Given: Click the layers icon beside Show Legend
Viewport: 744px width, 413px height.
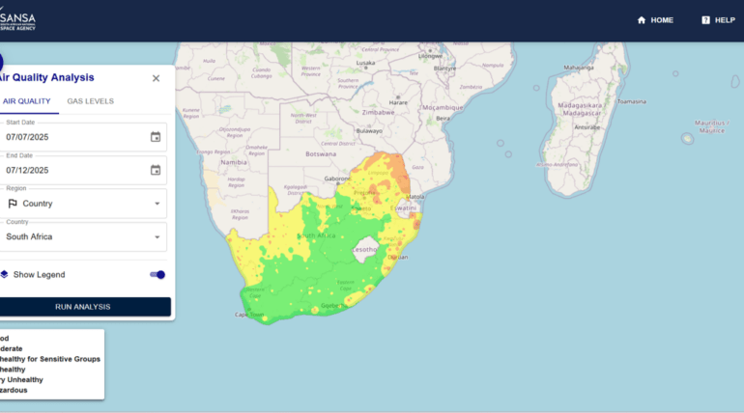Looking at the screenshot, I should (4, 275).
